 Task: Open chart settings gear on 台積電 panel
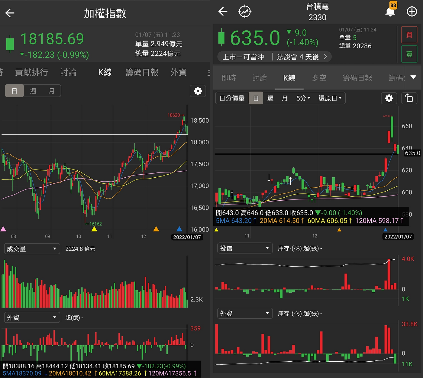389,98
